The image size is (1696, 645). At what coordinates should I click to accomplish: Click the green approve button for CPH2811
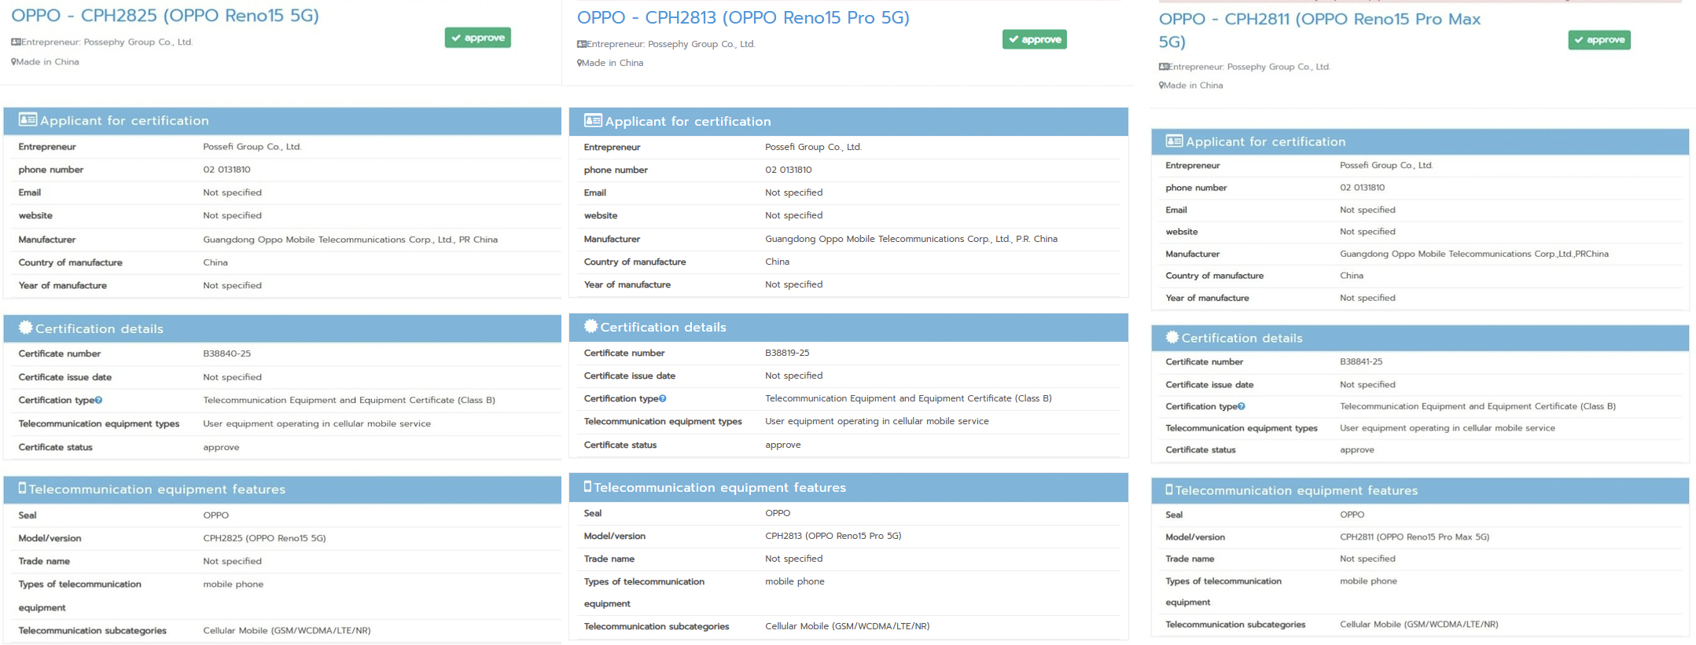tap(1599, 40)
